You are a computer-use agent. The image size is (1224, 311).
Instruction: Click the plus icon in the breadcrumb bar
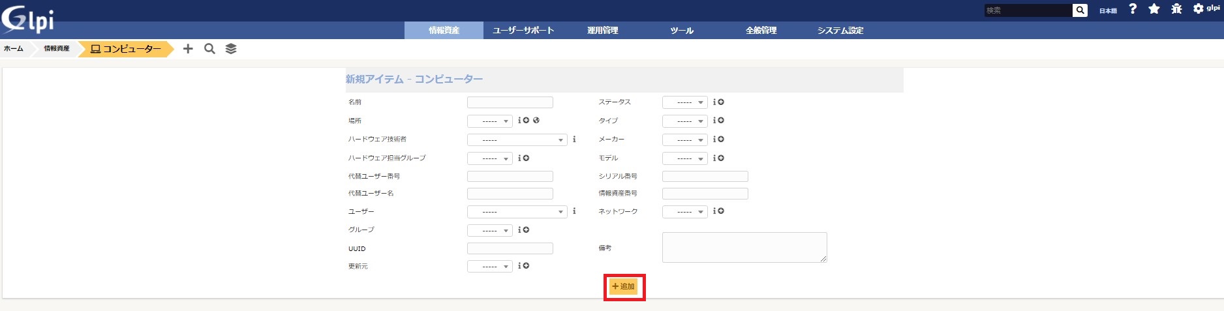click(x=188, y=49)
